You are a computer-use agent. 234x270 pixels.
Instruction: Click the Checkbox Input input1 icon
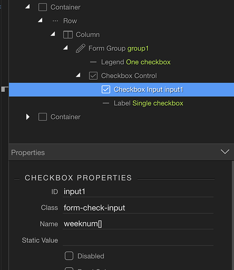point(106,90)
